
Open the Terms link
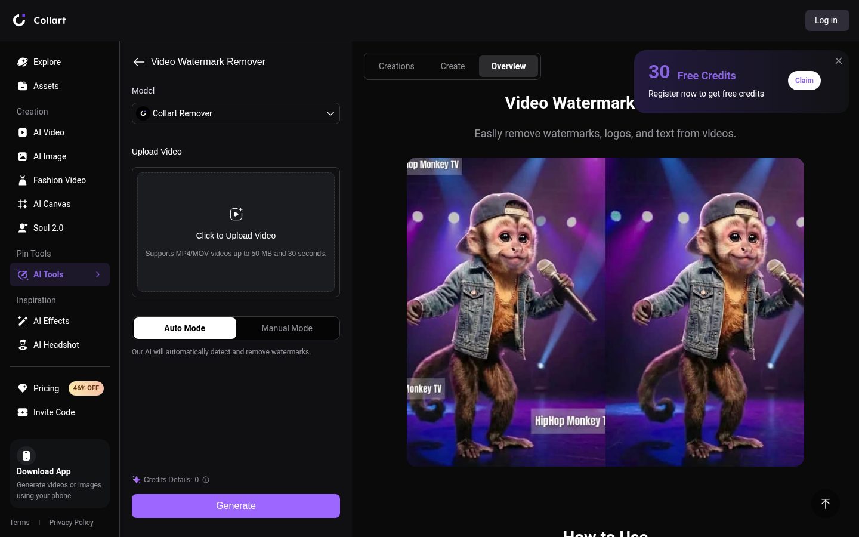(20, 523)
